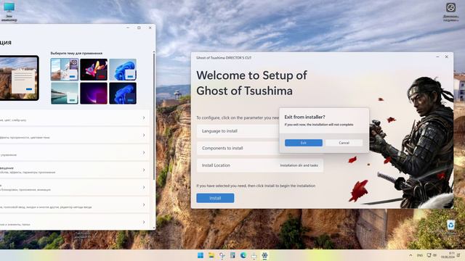
Task: Open the clock and date flyout
Action: (x=448, y=255)
